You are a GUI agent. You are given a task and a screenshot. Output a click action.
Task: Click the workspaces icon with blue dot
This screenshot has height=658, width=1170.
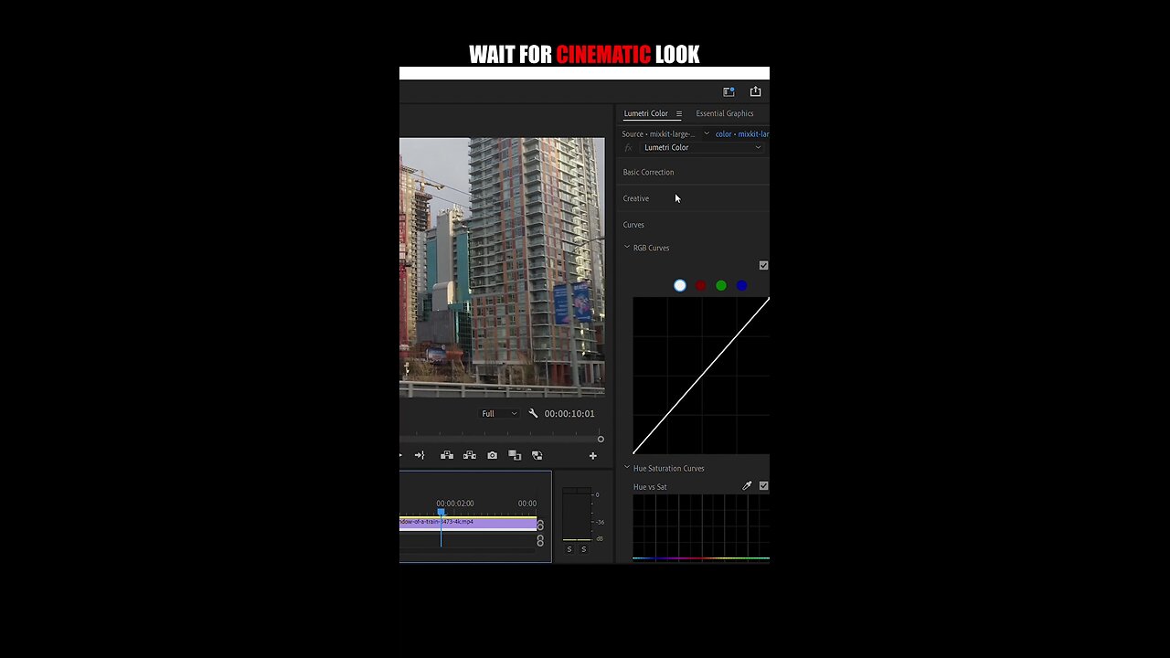coord(729,91)
